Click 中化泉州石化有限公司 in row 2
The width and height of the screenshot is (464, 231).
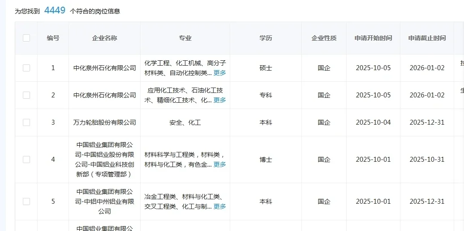click(x=104, y=95)
